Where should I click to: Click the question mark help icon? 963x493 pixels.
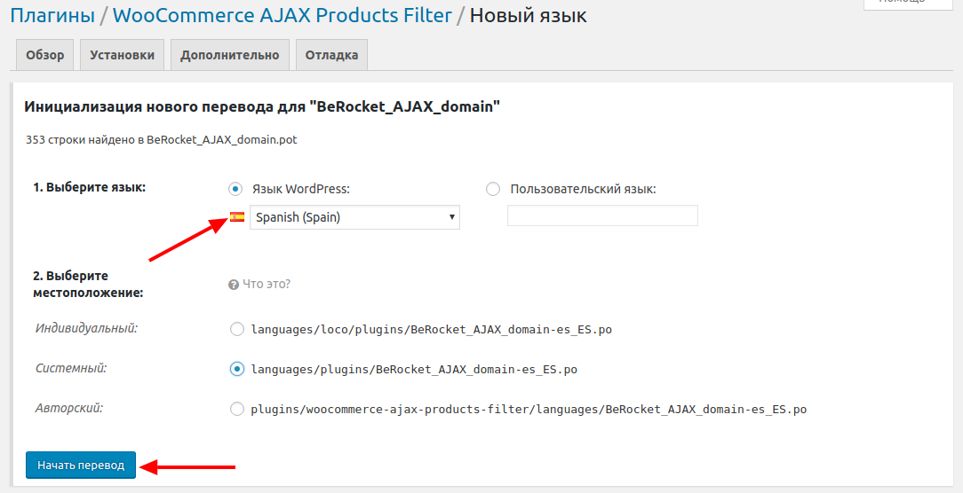234,285
